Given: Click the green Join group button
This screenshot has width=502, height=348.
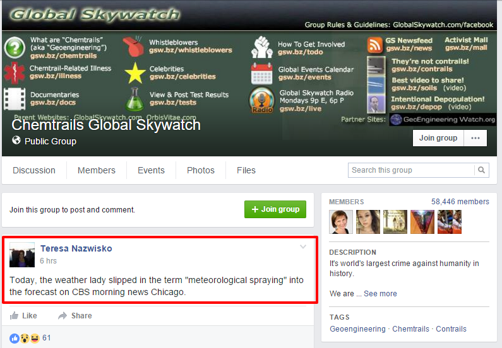Looking at the screenshot, I should [x=275, y=209].
